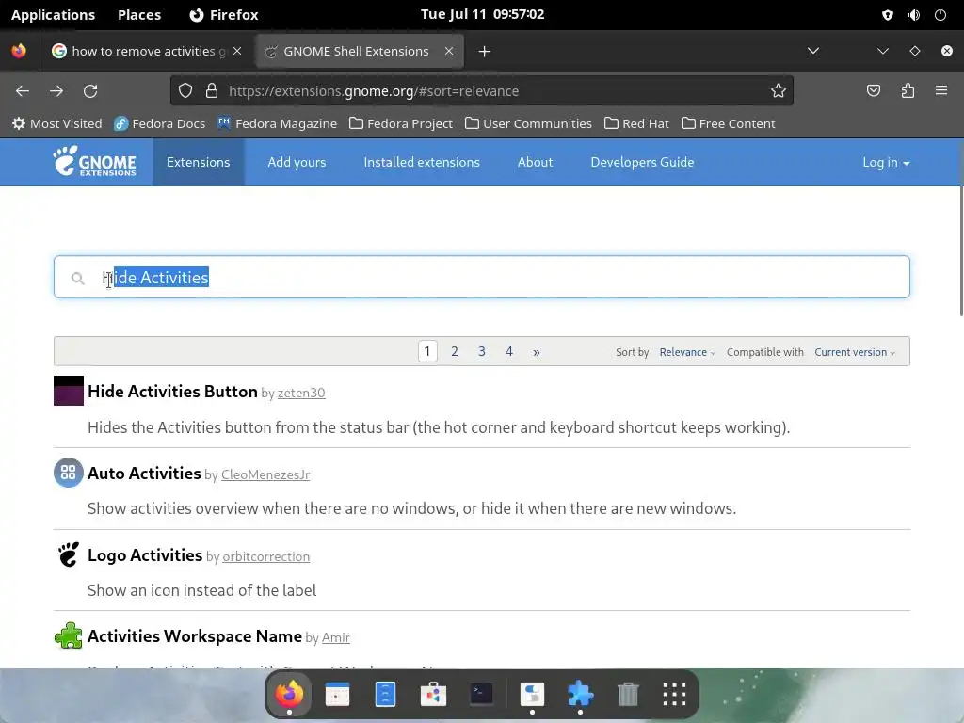Open Hide Activities Button extension
The height and width of the screenshot is (723, 964).
(x=172, y=391)
